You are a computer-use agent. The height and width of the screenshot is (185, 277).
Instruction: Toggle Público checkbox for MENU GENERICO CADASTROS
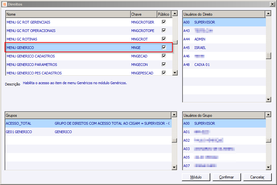(164, 56)
